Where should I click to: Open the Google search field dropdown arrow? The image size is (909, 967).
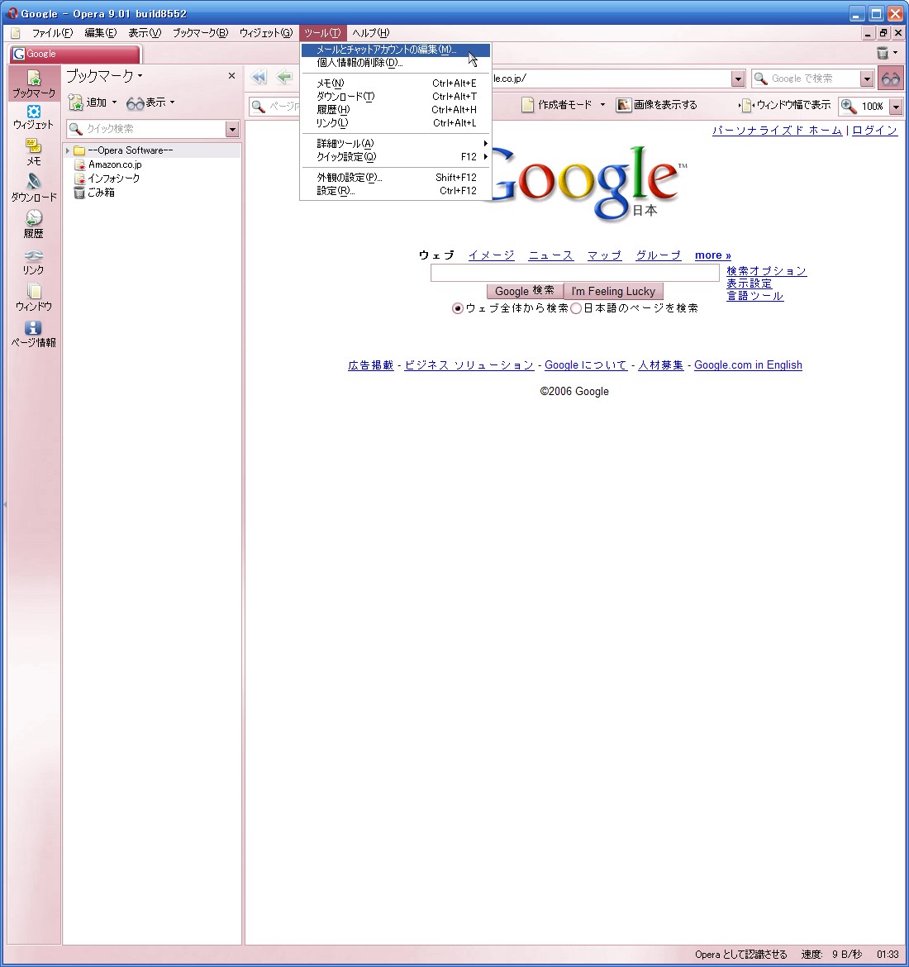point(867,79)
